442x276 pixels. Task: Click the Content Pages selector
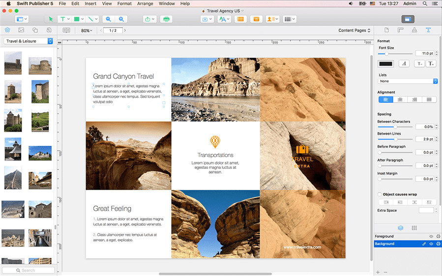[354, 30]
